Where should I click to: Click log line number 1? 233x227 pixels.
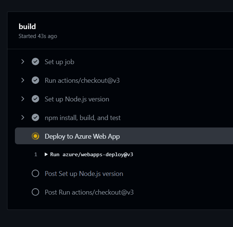click(36, 155)
